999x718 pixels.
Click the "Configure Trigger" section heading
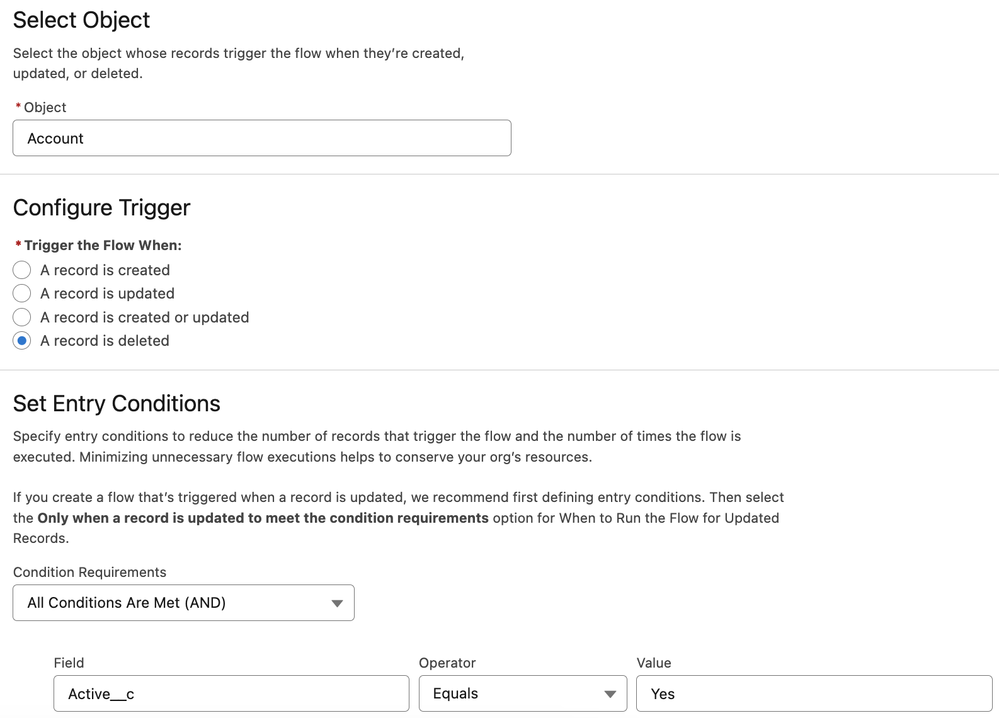tap(101, 207)
